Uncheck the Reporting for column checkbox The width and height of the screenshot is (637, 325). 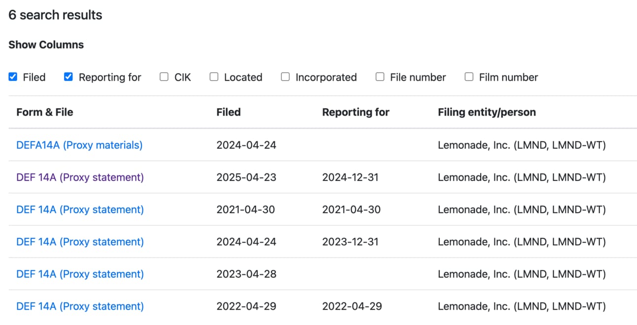point(69,77)
